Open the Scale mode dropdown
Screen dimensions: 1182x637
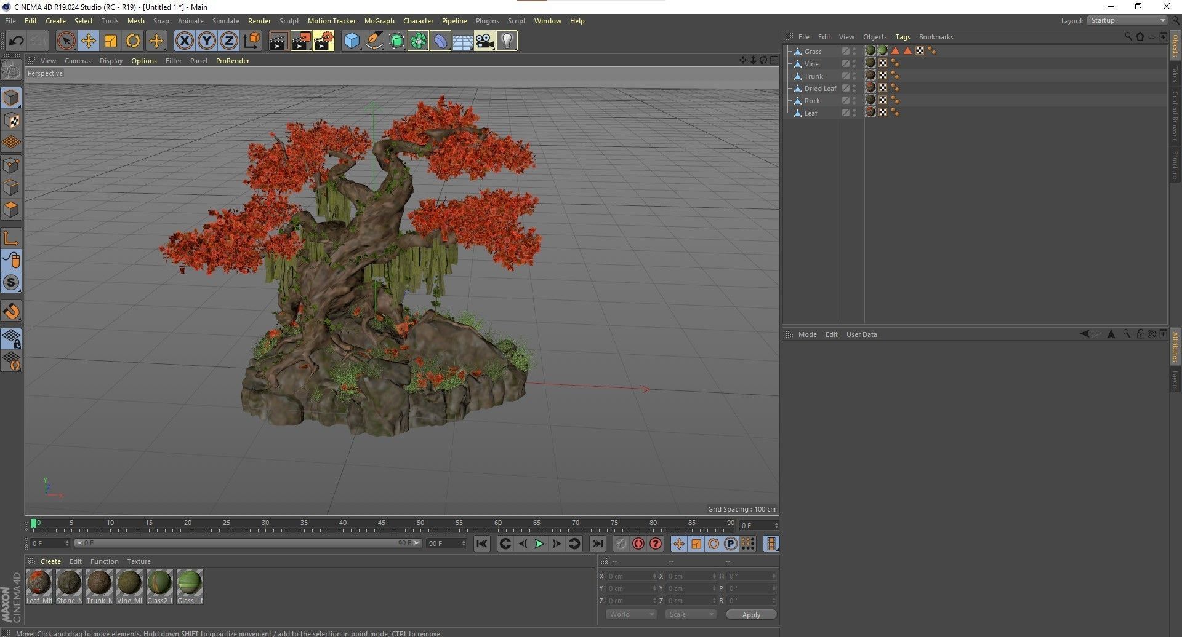[691, 615]
